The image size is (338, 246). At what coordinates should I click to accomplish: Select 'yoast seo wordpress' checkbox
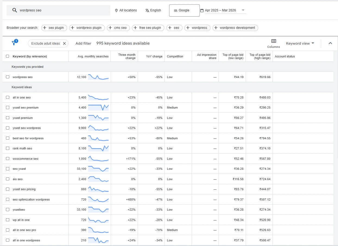(x=8, y=128)
